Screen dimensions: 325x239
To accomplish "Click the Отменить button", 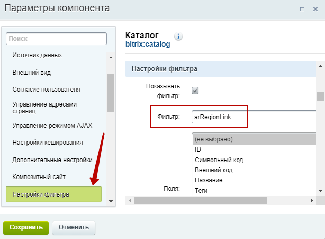I will pyautogui.click(x=74, y=227).
